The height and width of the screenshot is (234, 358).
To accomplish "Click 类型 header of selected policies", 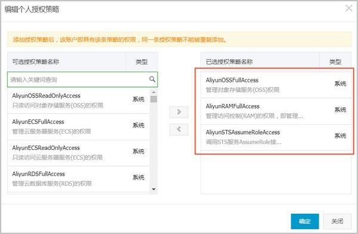I will 335,61.
